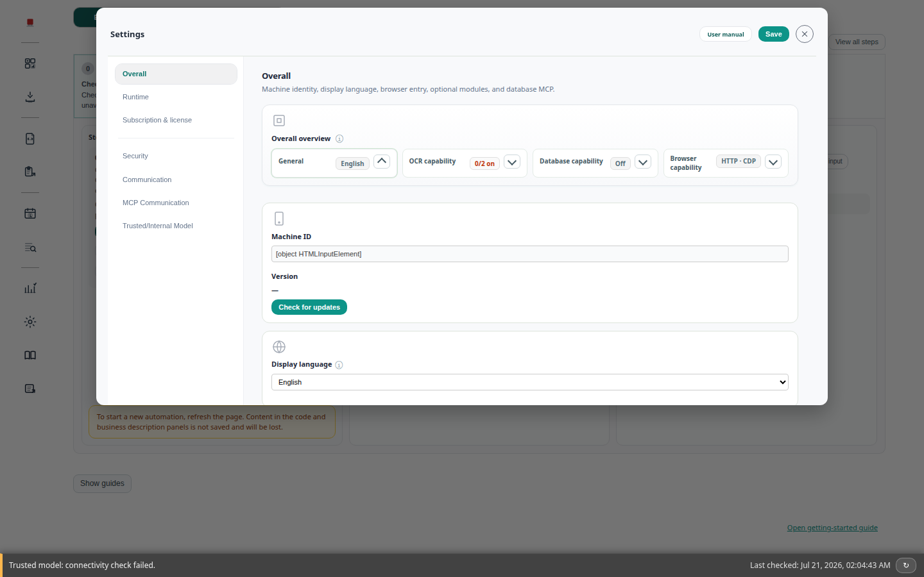
Task: Click the red stop icon in sidebar
Action: tap(30, 22)
